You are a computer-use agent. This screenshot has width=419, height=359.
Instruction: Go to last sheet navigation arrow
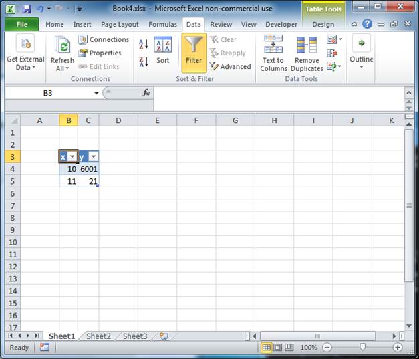(x=37, y=336)
